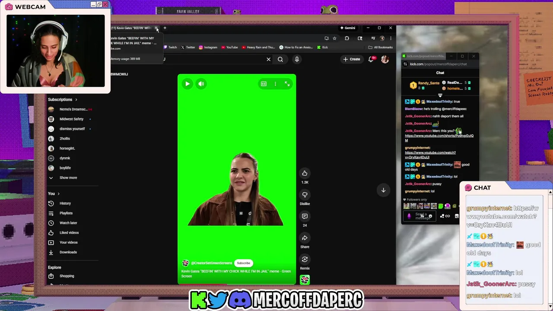Bookmark this page with star icon
553x311 pixels.
334,38
